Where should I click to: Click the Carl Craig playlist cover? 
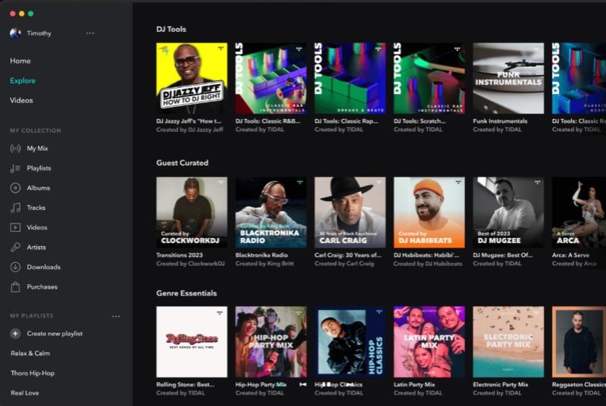[350, 213]
